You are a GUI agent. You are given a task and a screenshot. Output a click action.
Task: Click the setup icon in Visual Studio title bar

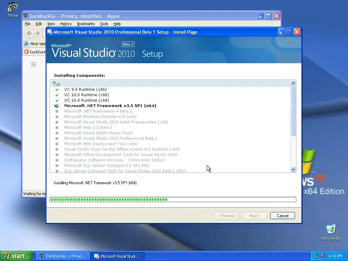coord(50,32)
